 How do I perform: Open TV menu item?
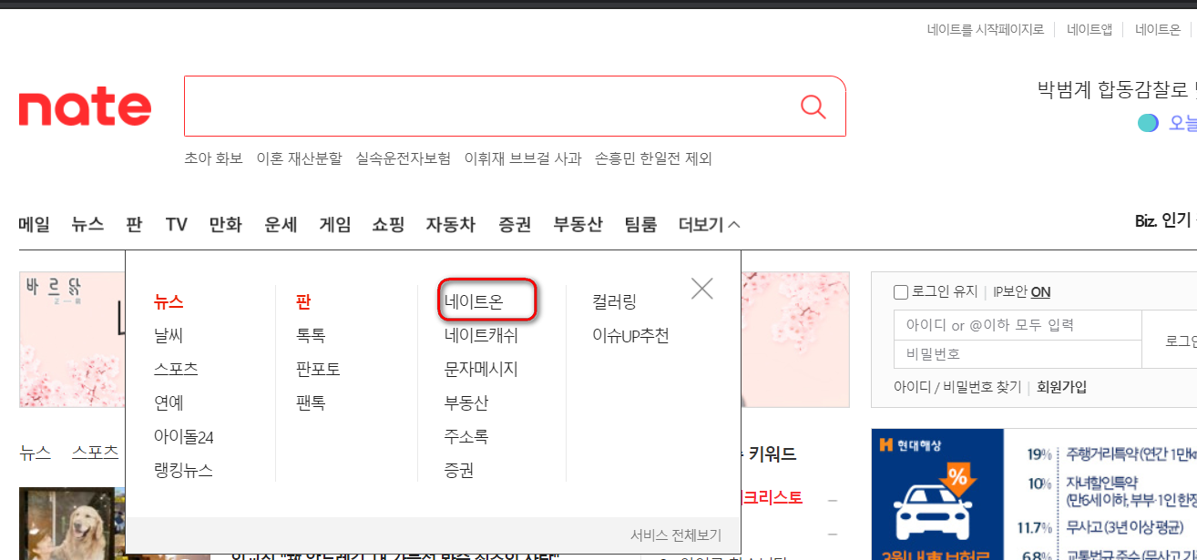coord(176,224)
